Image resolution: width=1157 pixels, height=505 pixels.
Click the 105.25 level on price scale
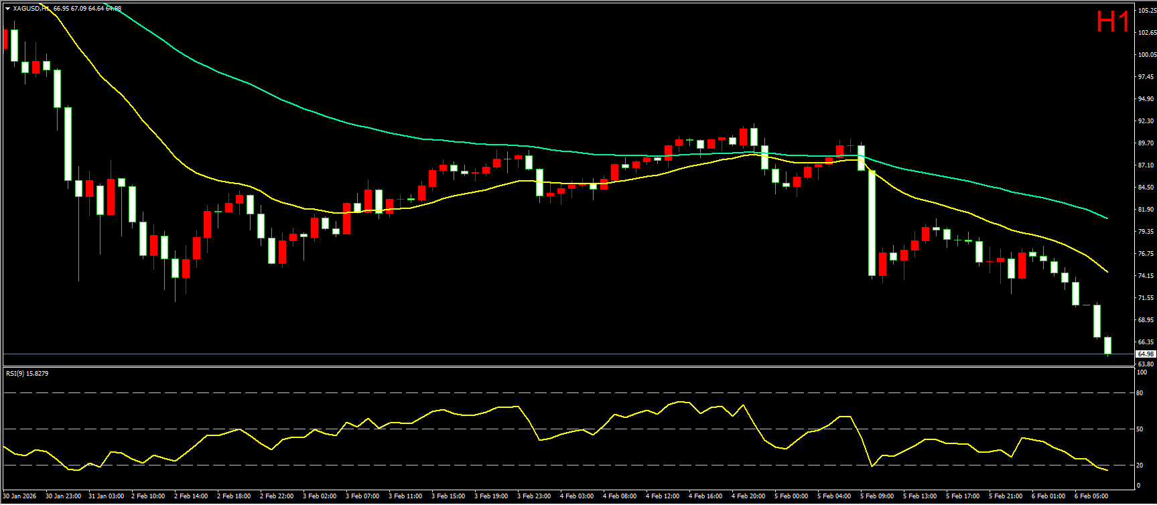[x=1146, y=11]
